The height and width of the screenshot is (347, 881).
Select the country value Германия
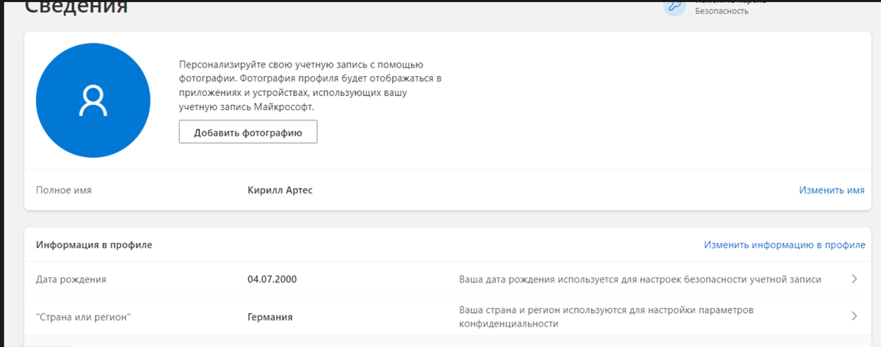click(270, 317)
